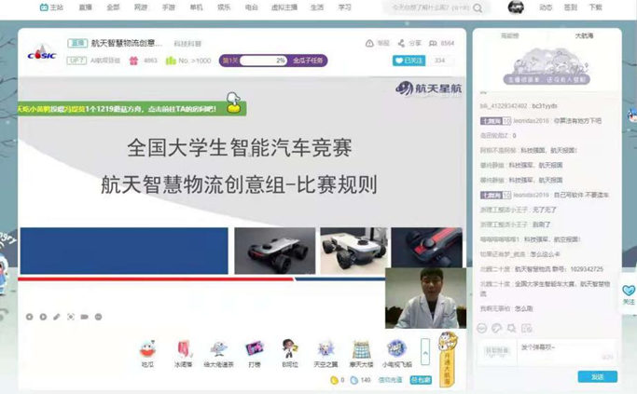
Task: Click the 金瓜子任务 progress bar
Action: [273, 61]
